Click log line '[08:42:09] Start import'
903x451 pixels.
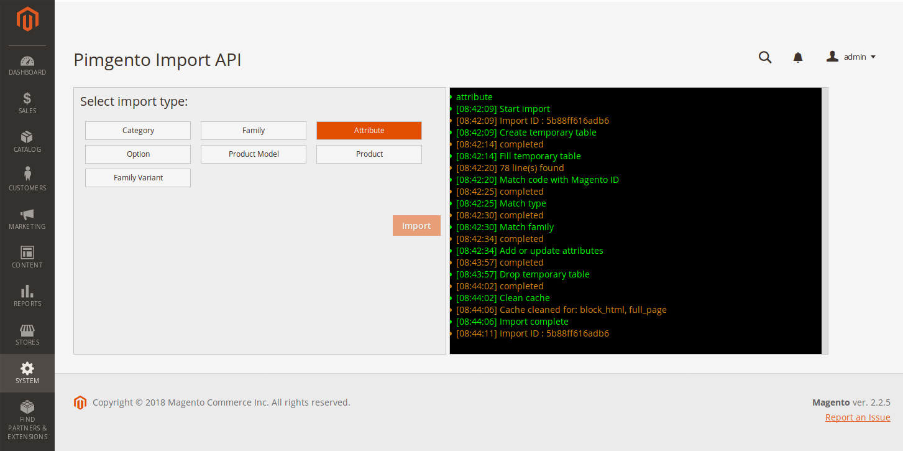coord(503,109)
